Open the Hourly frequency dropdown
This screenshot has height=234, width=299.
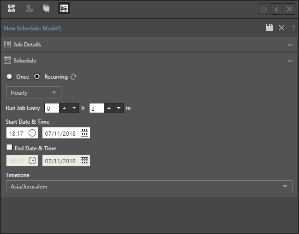pos(33,92)
